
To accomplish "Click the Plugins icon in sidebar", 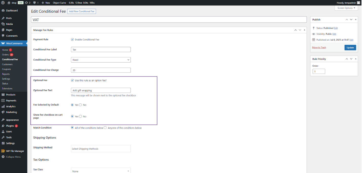I will pos(3,126).
